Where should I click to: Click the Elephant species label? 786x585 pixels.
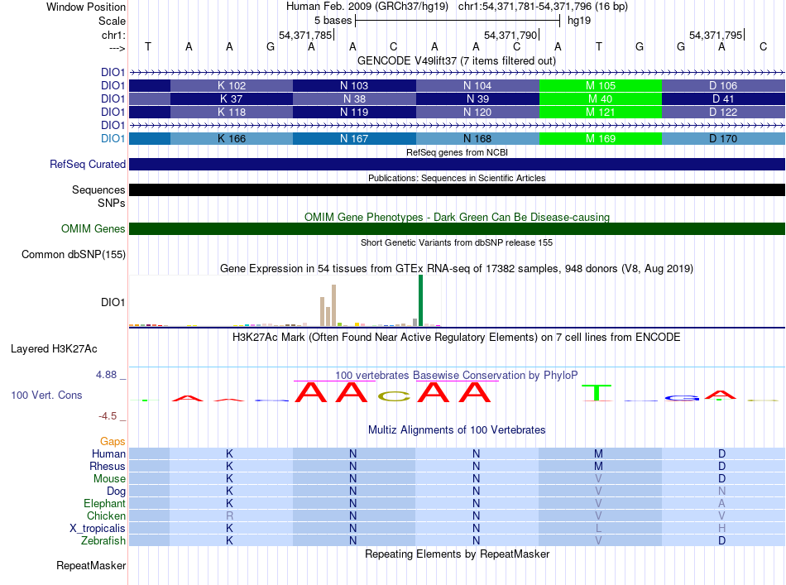[x=104, y=503]
